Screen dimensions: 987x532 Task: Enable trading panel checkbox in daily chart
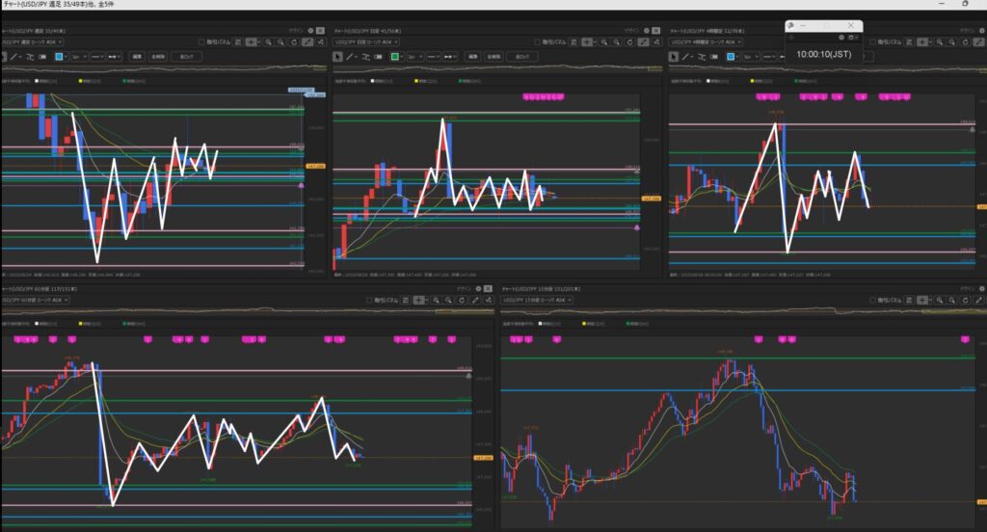pos(538,42)
